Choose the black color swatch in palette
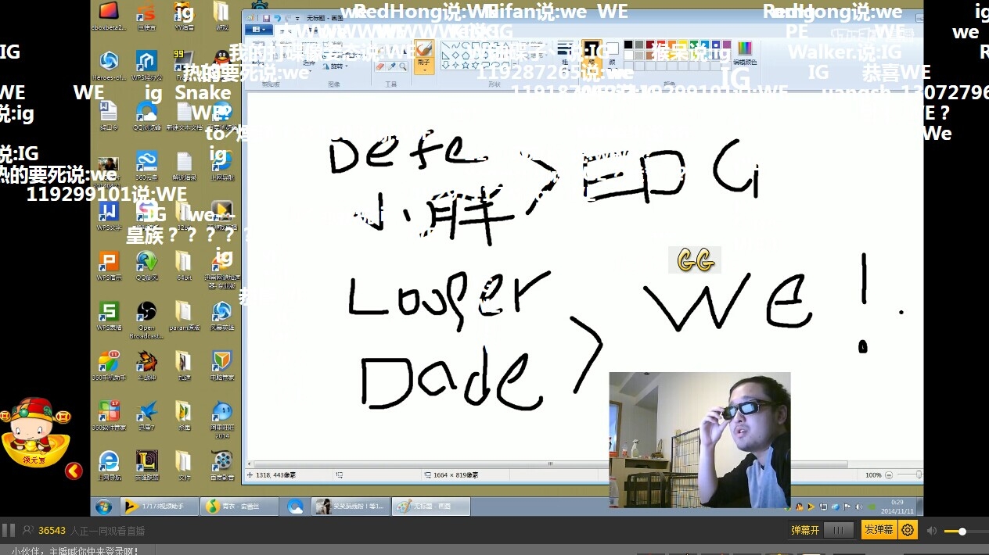Viewport: 989px width, 555px height. click(628, 45)
